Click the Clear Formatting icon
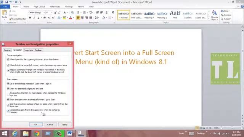 [x=72, y=13]
